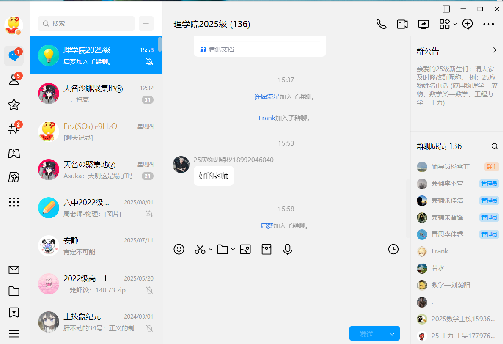Start a video call in the group
Viewport: 503px width, 344px height.
click(x=402, y=24)
